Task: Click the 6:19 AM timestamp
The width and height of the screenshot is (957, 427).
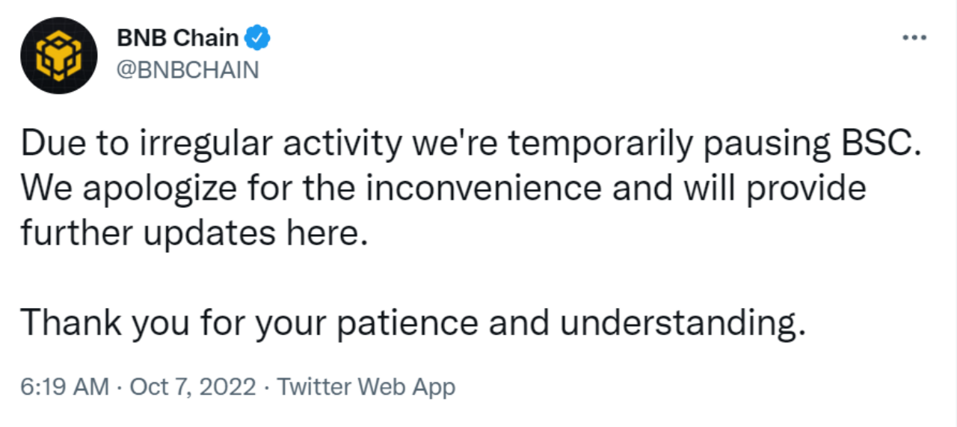Action: click(x=64, y=387)
